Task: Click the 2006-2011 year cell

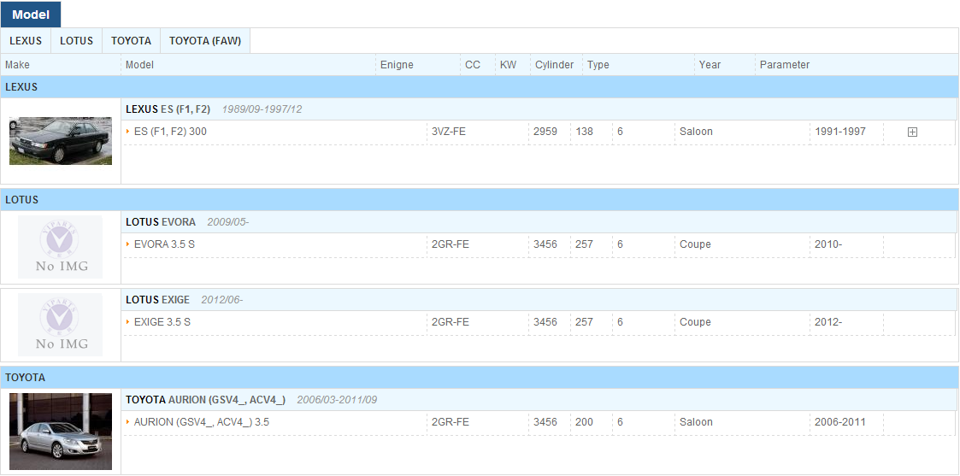Action: (x=840, y=422)
